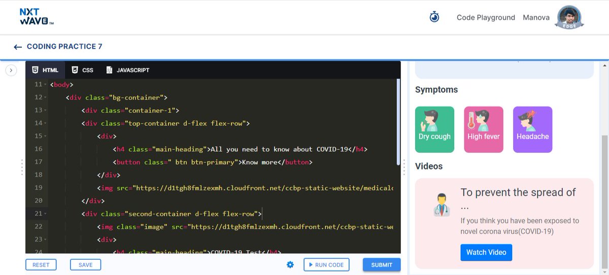The height and width of the screenshot is (275, 609).
Task: Select the High fever symptom card
Action: click(484, 129)
